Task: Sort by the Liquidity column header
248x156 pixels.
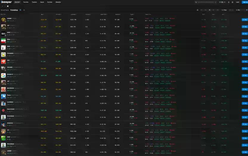Action: point(73,14)
